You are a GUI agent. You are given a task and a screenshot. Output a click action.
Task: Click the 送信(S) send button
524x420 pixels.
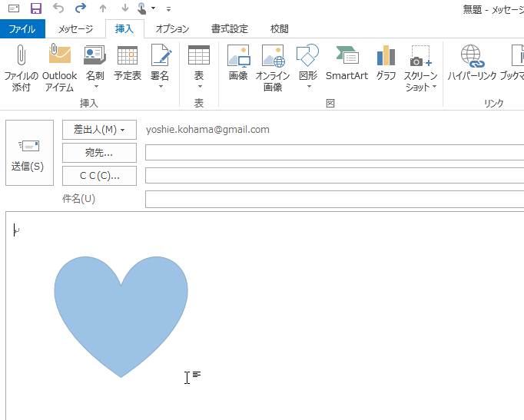coord(29,153)
